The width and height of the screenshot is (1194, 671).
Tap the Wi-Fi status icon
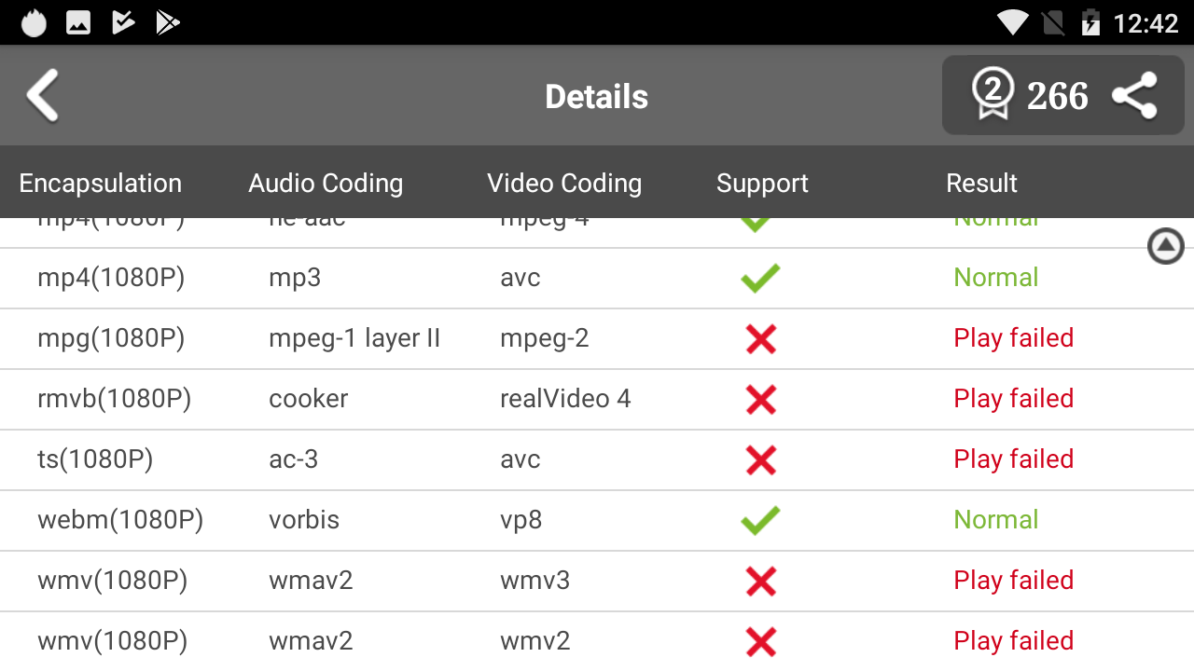coord(1012,22)
